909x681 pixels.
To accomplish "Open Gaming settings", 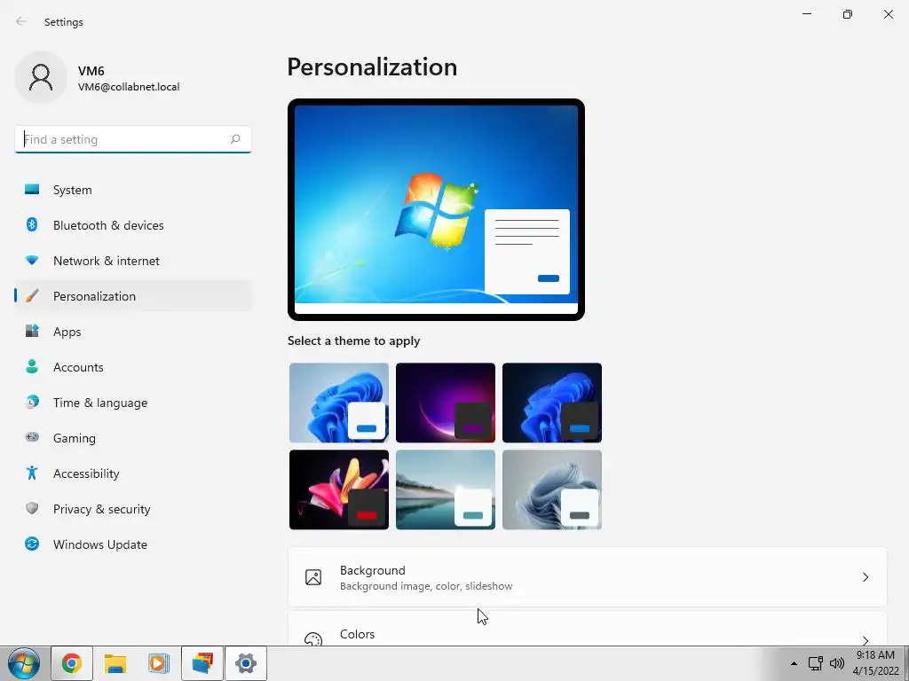I will 133,438.
